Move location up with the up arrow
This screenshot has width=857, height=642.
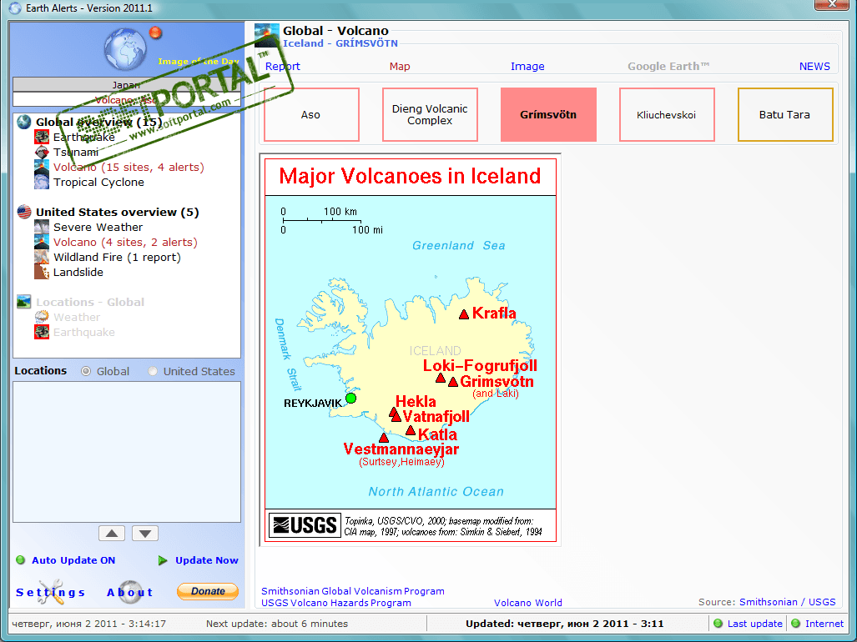pos(112,534)
